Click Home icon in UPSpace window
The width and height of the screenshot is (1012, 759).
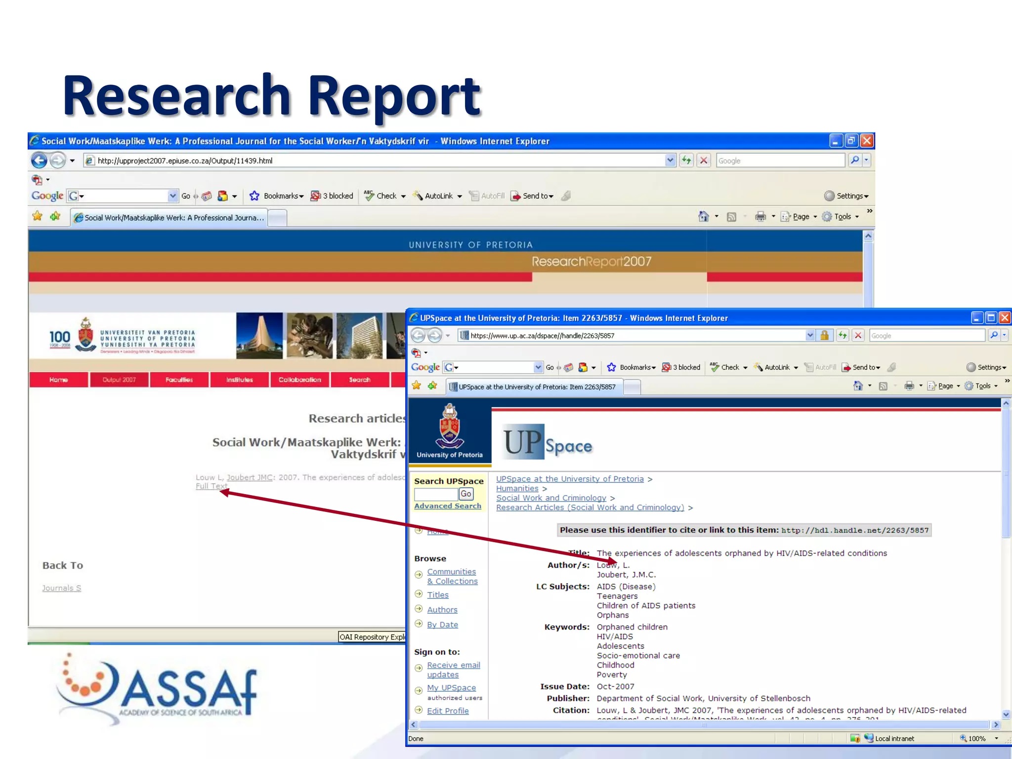(858, 386)
